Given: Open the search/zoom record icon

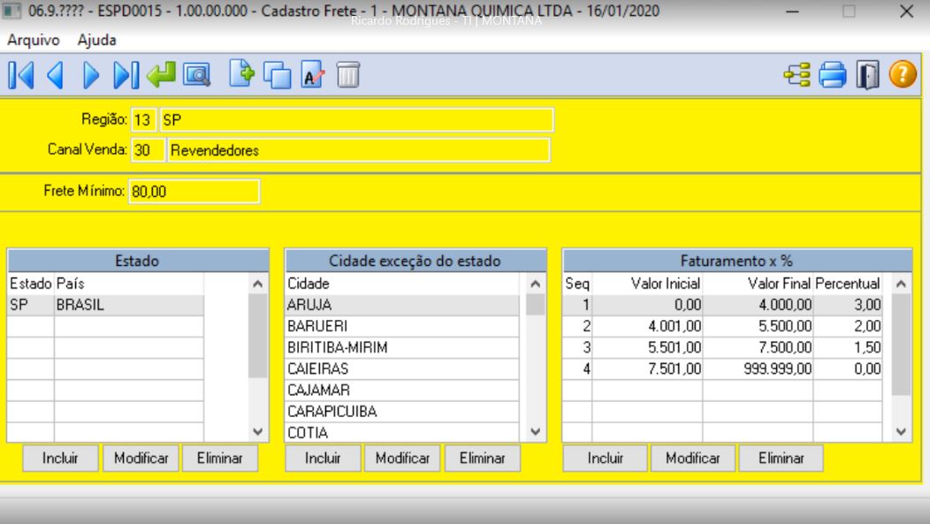Looking at the screenshot, I should pyautogui.click(x=197, y=75).
